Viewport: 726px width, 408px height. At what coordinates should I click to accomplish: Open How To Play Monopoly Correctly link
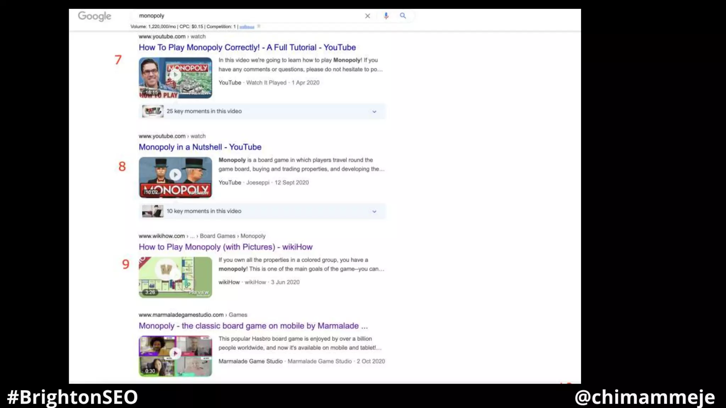pos(247,47)
